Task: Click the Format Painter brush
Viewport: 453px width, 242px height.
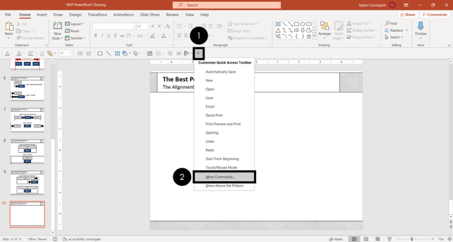Action: coord(18,38)
